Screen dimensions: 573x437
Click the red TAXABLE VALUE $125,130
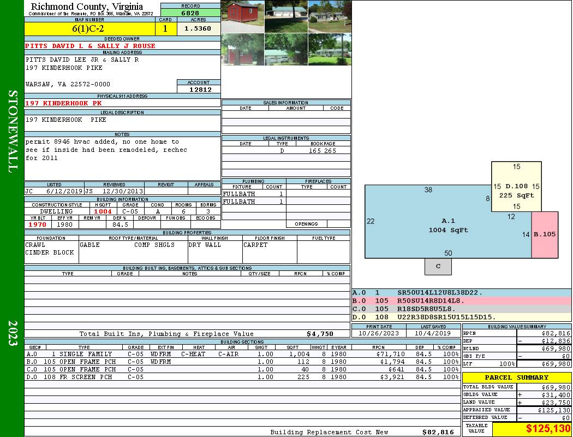[548, 429]
